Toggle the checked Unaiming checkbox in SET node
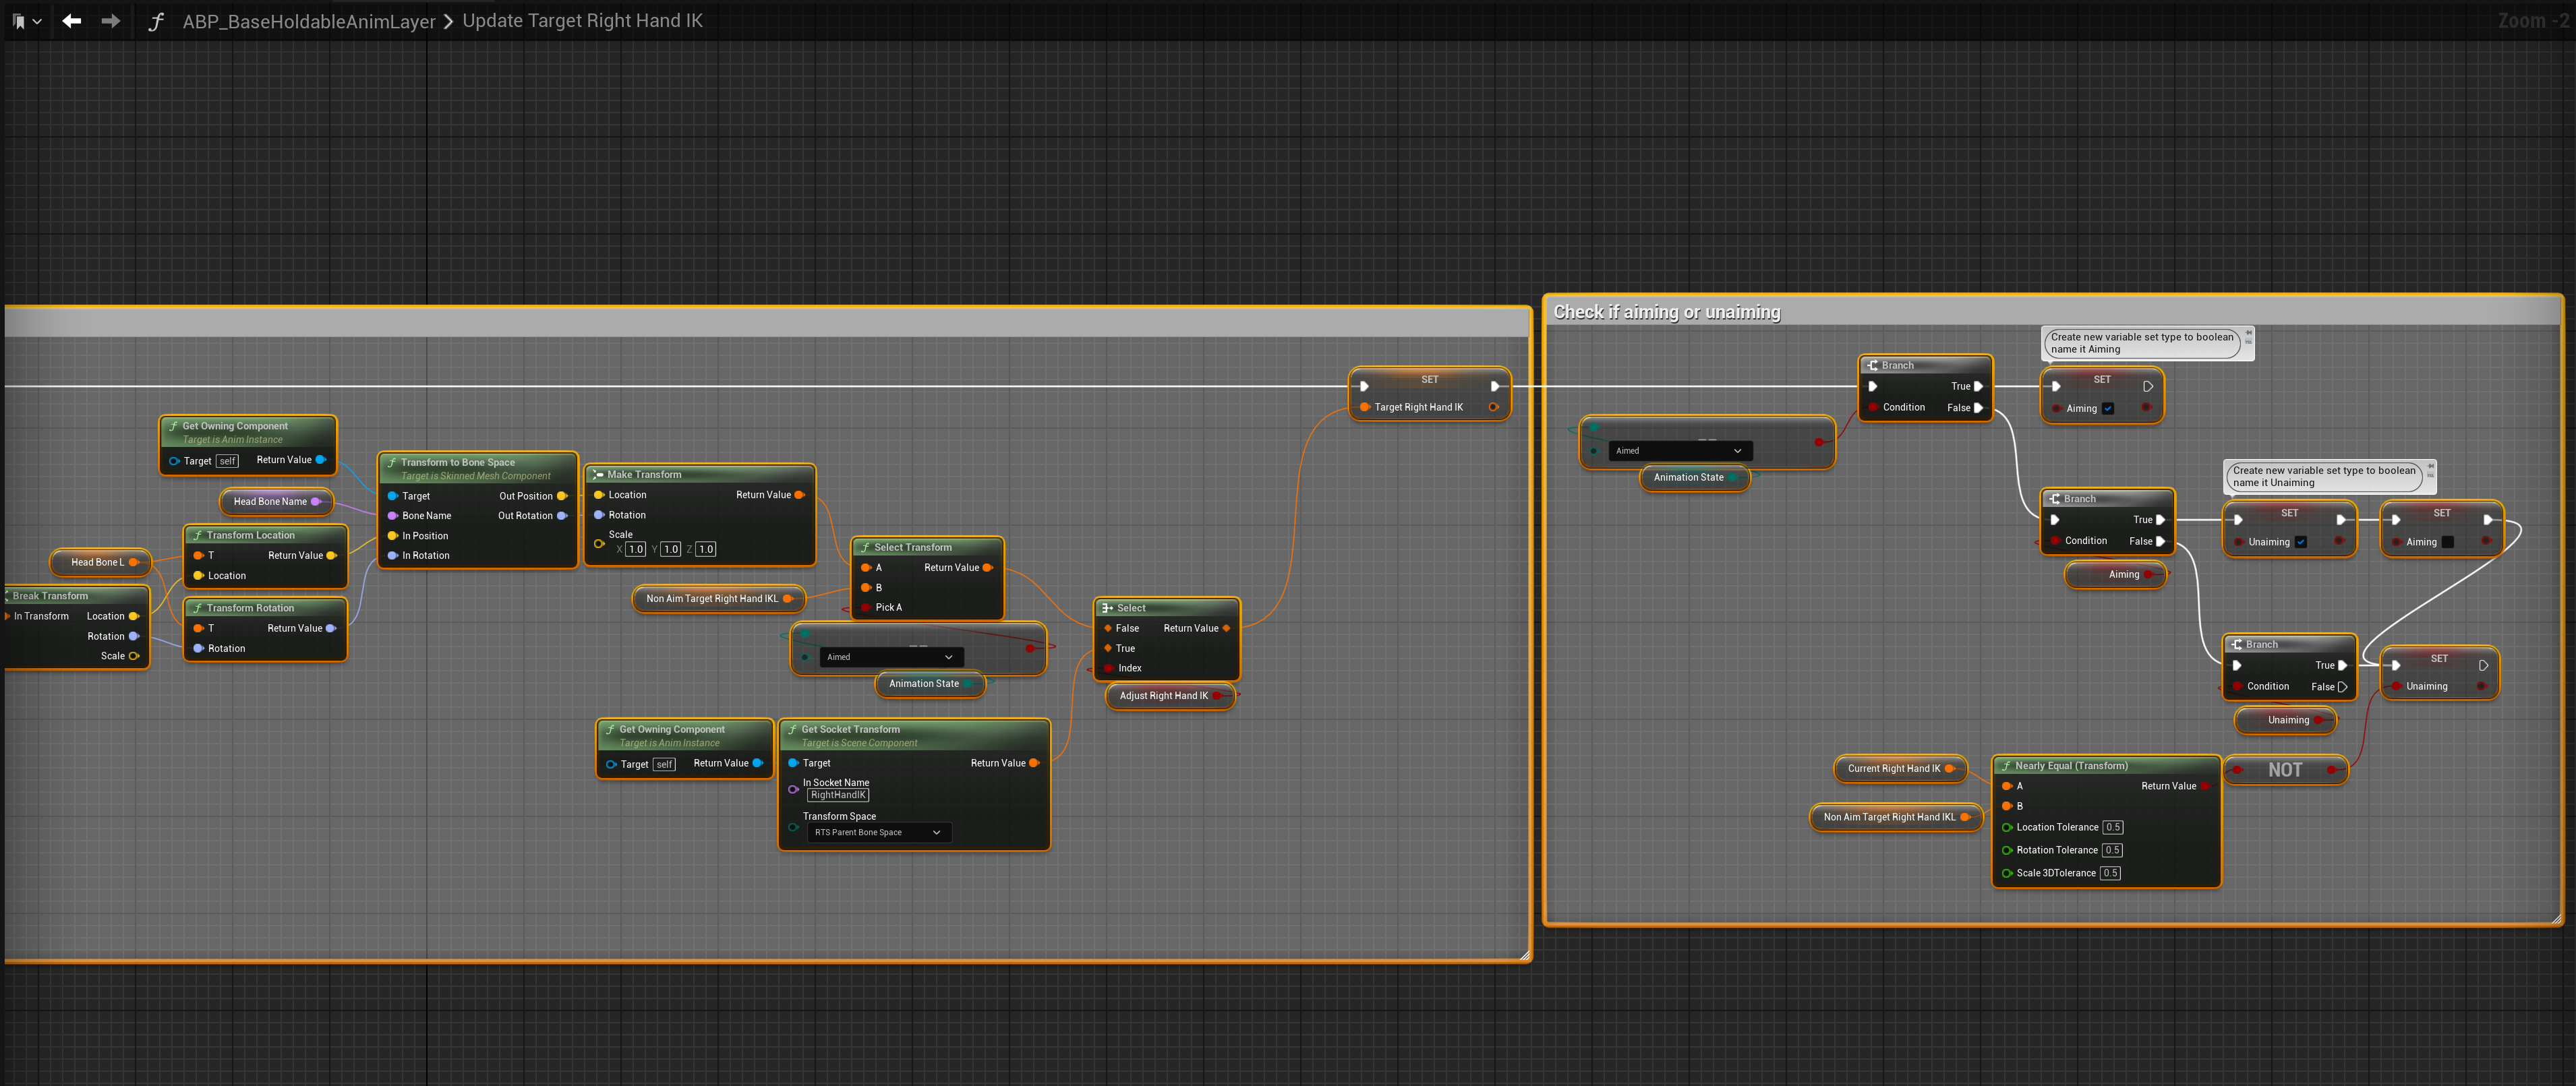This screenshot has height=1086, width=2576. 2301,542
